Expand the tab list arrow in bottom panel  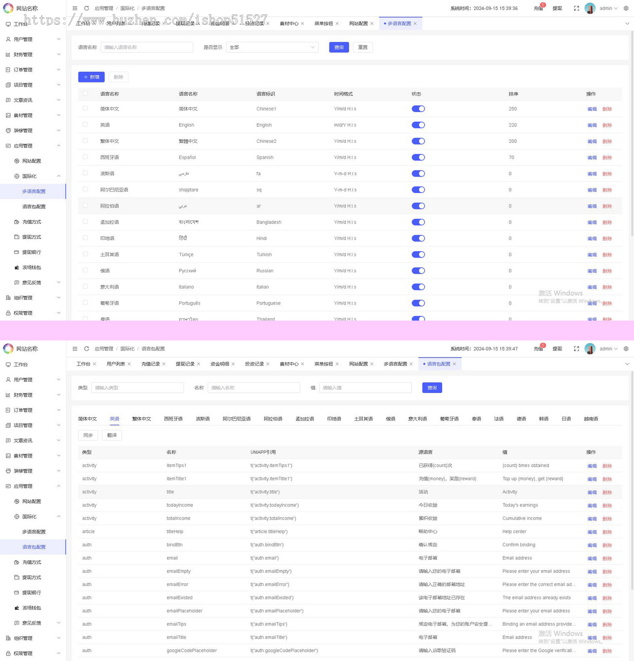tap(627, 364)
